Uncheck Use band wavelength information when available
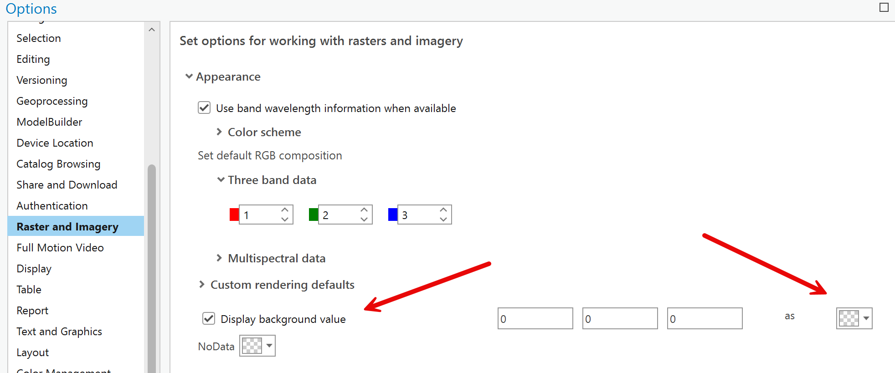The height and width of the screenshot is (373, 895). click(x=204, y=108)
